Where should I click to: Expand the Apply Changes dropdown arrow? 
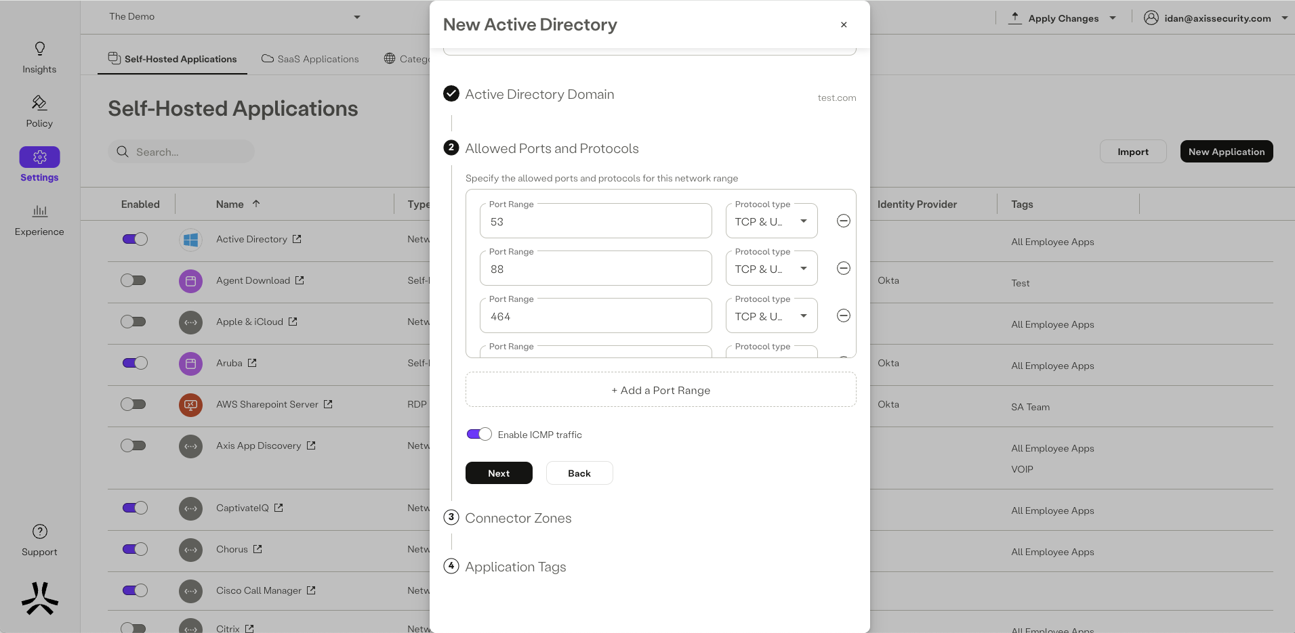pos(1113,18)
